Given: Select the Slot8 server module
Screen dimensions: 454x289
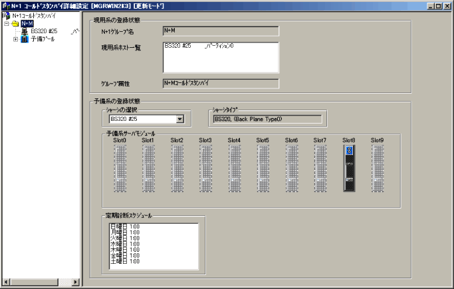Looking at the screenshot, I should click(x=350, y=169).
